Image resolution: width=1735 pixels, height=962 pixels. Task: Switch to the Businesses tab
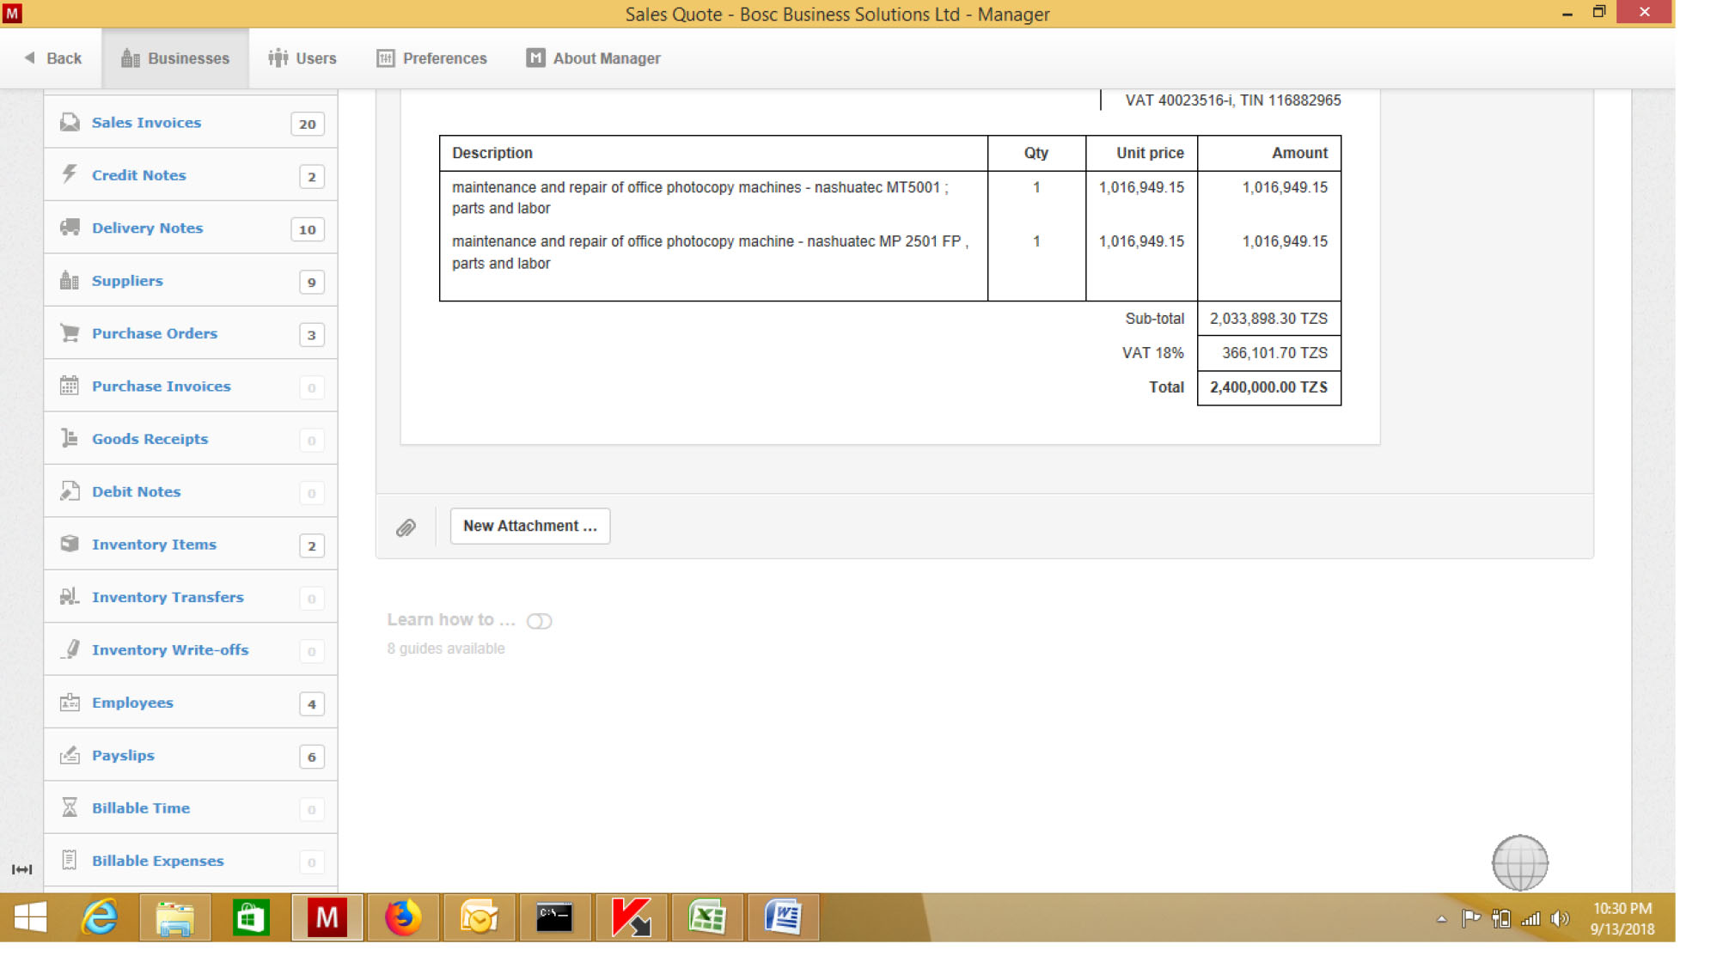[x=175, y=58]
